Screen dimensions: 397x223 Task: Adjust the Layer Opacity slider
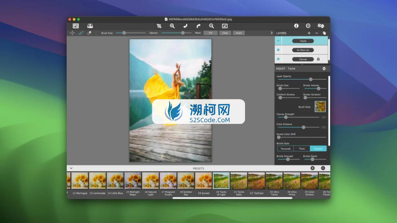point(301,79)
